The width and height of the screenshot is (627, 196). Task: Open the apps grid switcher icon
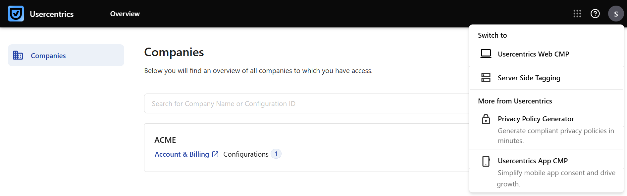[x=577, y=14]
